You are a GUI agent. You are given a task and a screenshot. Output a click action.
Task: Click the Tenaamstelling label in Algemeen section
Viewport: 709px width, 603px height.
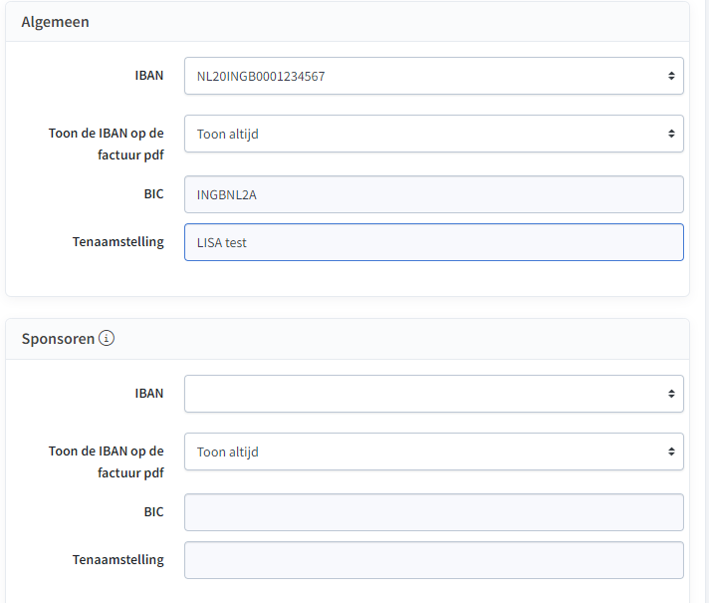pyautogui.click(x=118, y=242)
